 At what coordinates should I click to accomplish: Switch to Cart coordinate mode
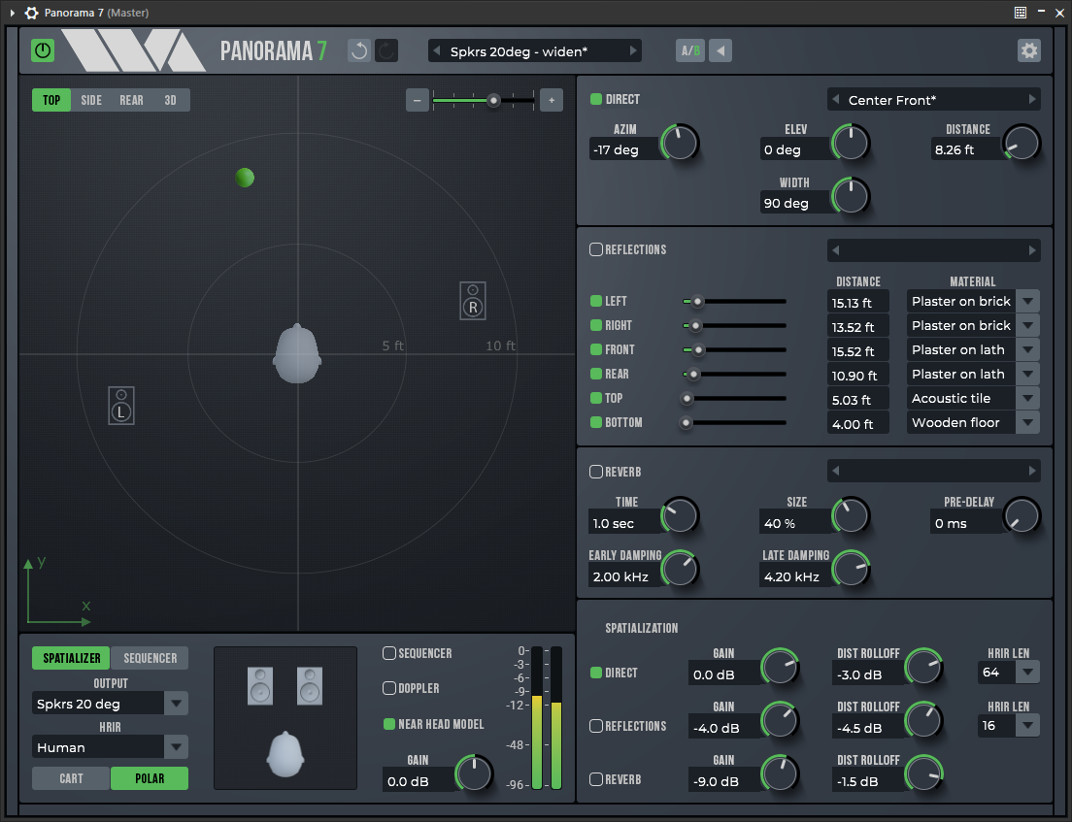point(71,778)
